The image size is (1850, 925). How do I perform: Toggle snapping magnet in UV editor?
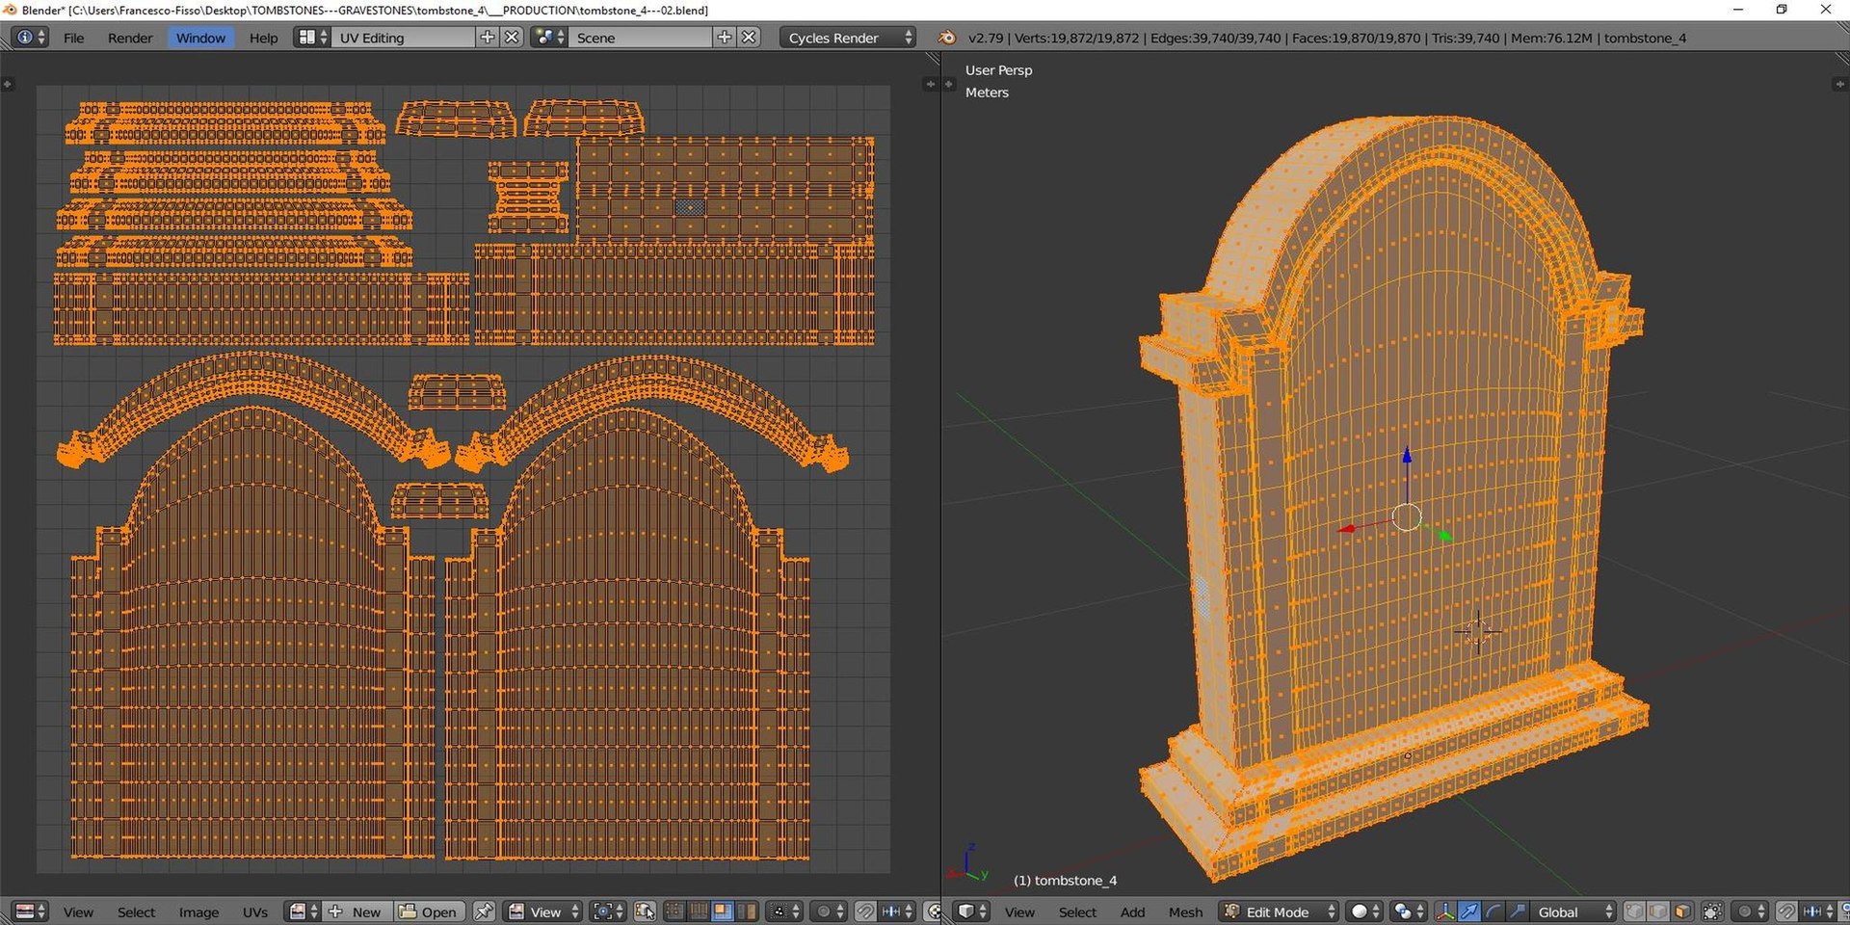(865, 912)
